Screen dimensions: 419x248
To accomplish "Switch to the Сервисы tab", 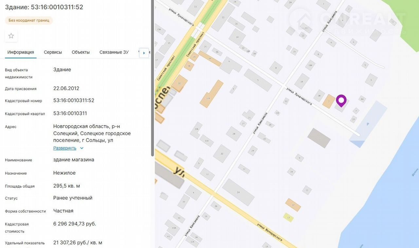I will [53, 52].
